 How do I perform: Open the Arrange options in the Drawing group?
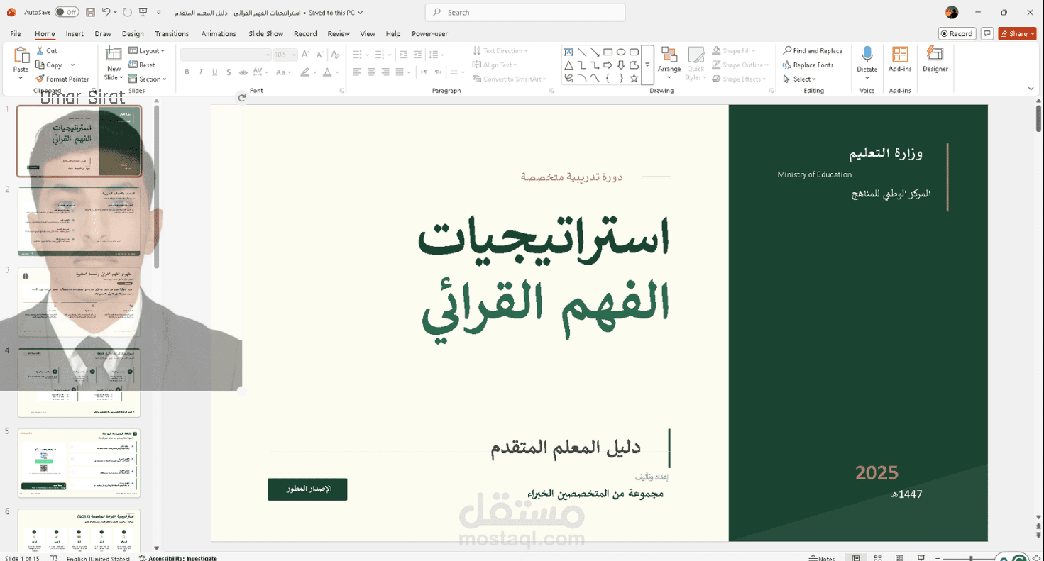669,63
